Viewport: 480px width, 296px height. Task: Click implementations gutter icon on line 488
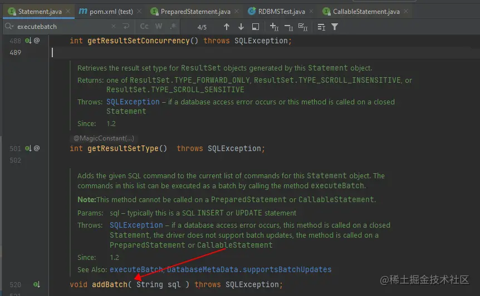click(x=28, y=41)
